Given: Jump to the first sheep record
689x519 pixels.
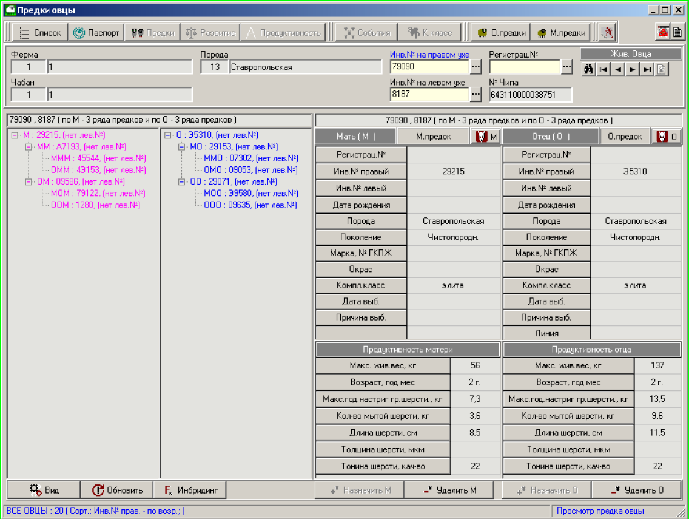Looking at the screenshot, I should [x=603, y=69].
